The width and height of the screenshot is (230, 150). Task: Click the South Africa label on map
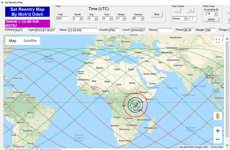point(125,141)
